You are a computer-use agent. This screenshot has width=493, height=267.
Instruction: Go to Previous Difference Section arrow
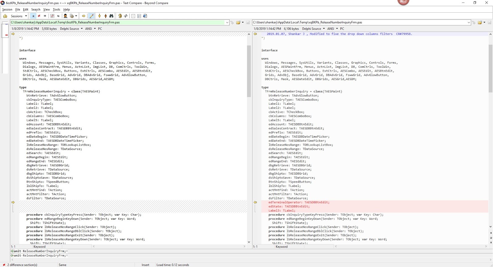point(105,16)
